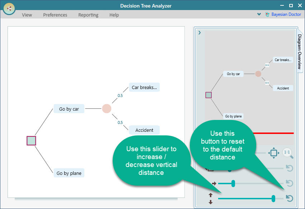Click the fit-to-screen icon in overview panel
This screenshot has width=305, height=209.
pos(273,153)
